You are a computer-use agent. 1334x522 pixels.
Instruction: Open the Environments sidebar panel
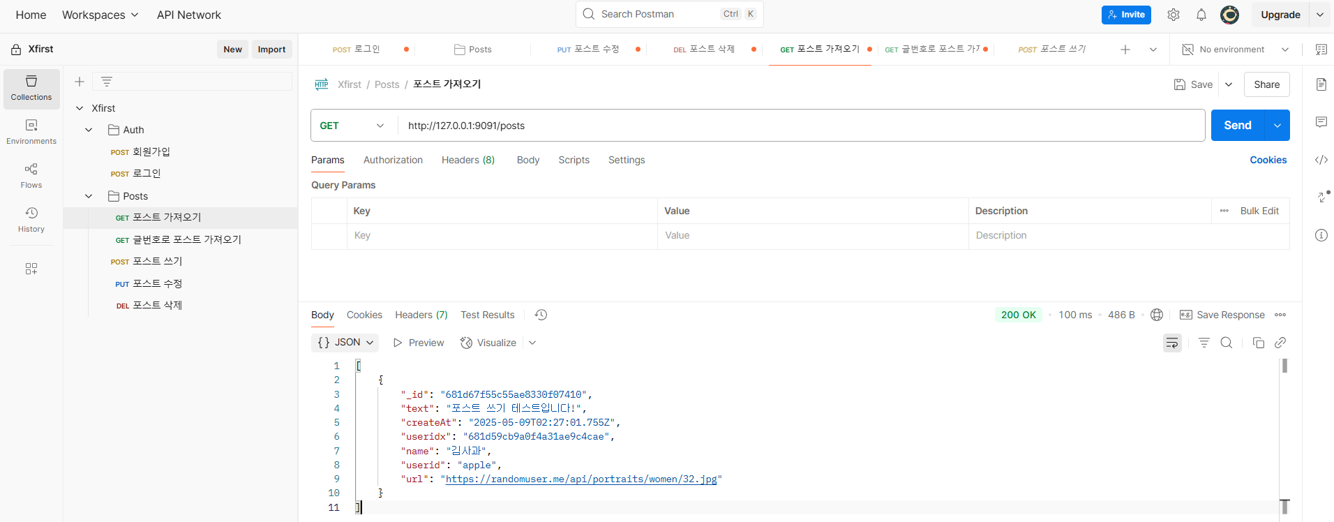(31, 132)
